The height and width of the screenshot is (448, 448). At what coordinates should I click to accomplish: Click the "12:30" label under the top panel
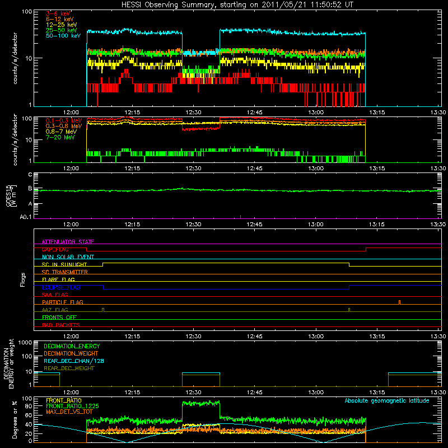pyautogui.click(x=193, y=113)
